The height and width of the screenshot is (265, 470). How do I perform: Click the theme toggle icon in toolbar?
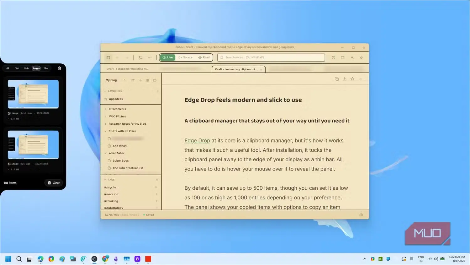click(361, 57)
